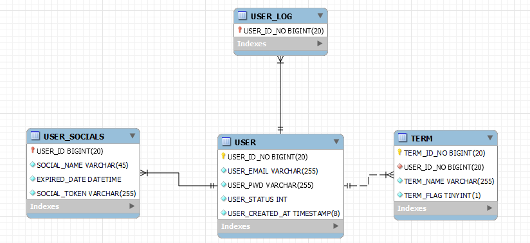This screenshot has height=243, width=530.
Task: Click the red diamond icon in TERM table
Action: (400, 166)
